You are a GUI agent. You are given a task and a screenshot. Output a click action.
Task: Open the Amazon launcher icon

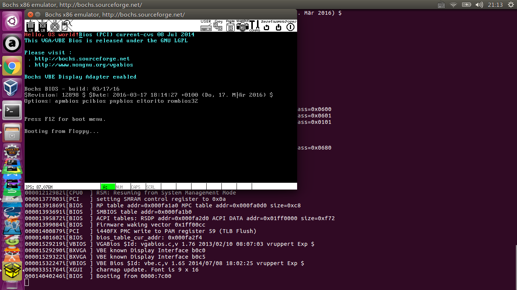pyautogui.click(x=12, y=44)
